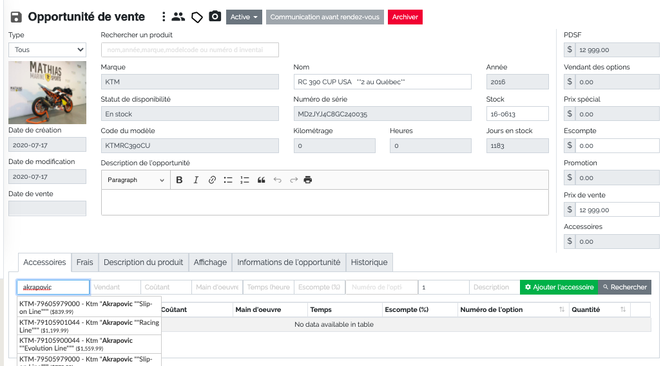
Task: Click the Heures field
Action: click(430, 145)
